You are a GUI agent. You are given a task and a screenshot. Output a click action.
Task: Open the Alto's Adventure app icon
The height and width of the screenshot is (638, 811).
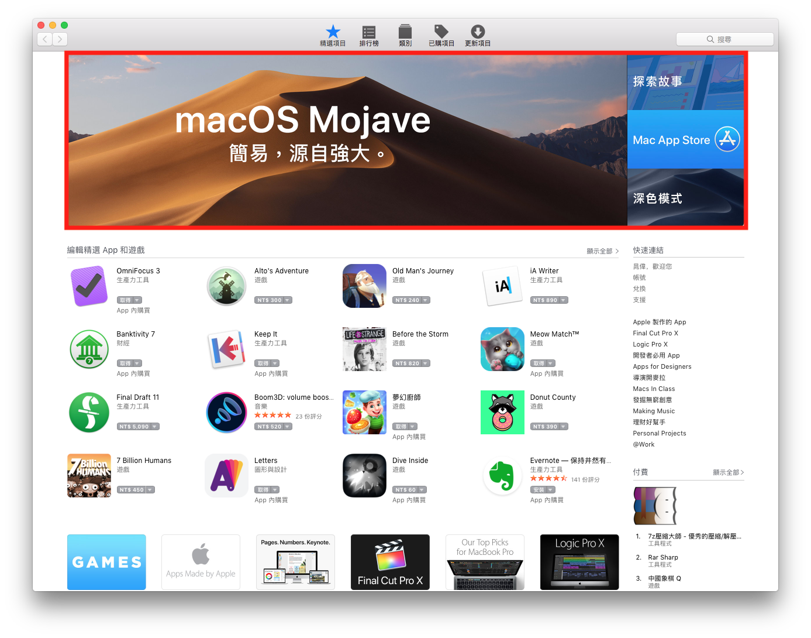[x=227, y=286]
